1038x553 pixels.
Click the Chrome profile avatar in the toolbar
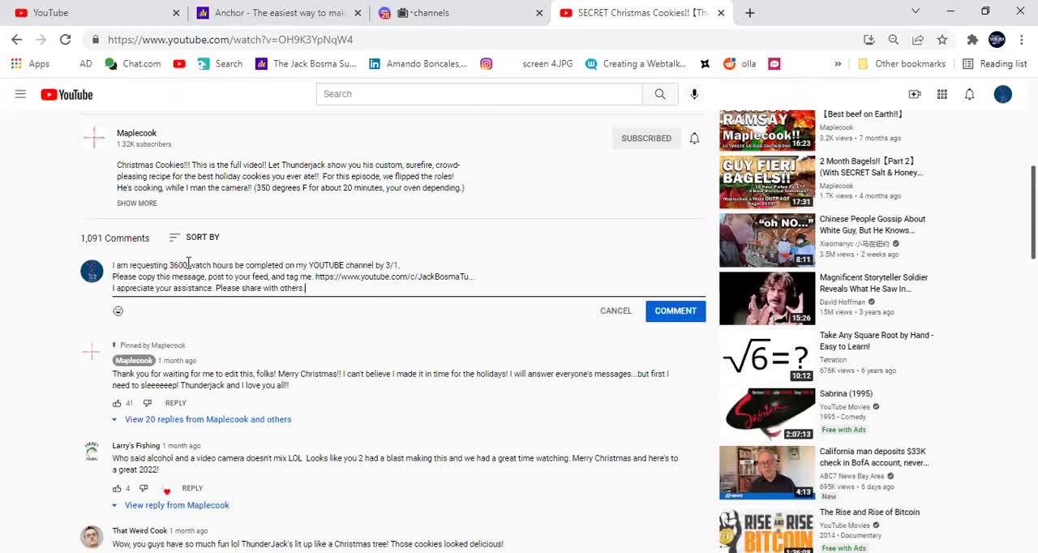coord(997,39)
